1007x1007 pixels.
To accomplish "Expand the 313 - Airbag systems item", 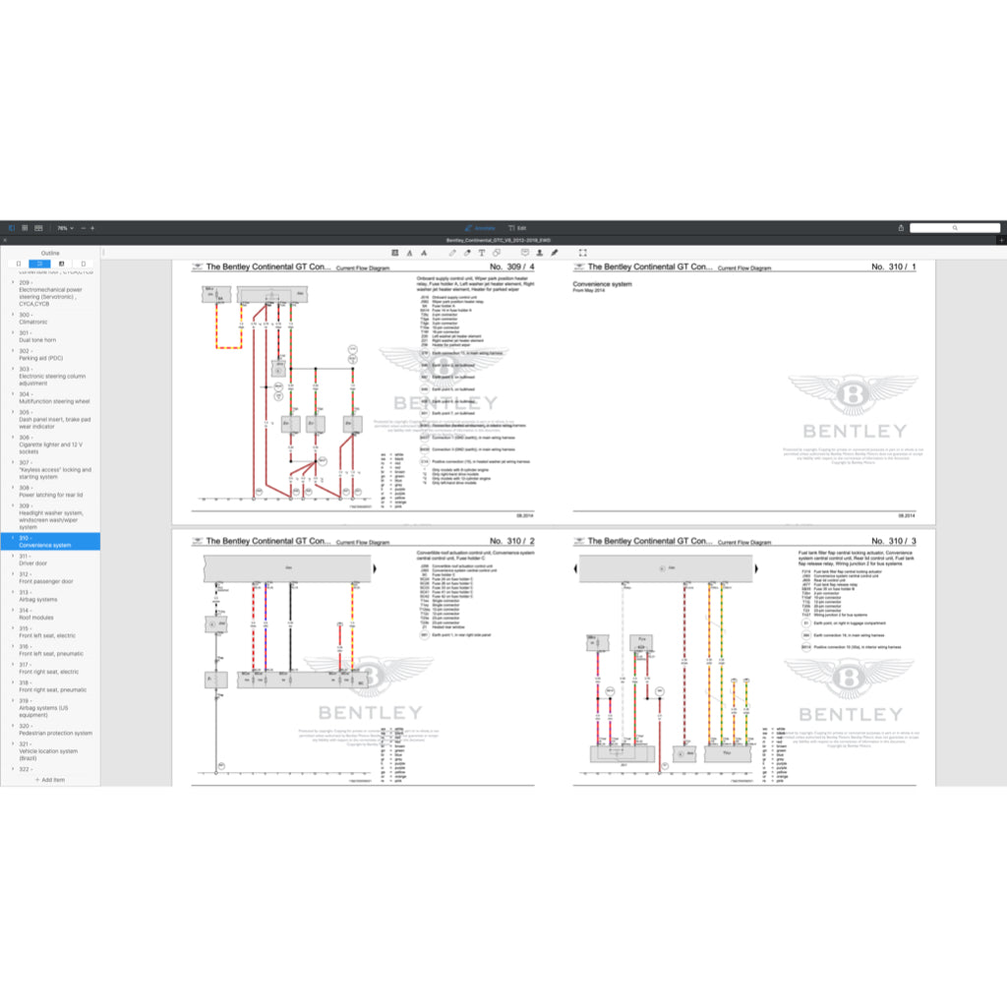I will click(13, 592).
